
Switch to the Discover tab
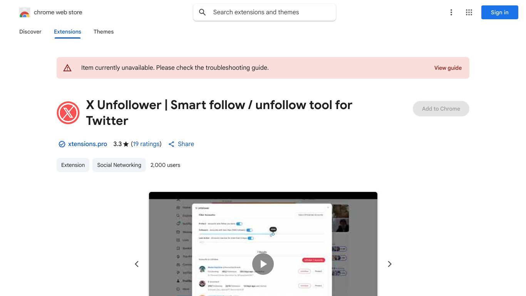[x=30, y=32]
